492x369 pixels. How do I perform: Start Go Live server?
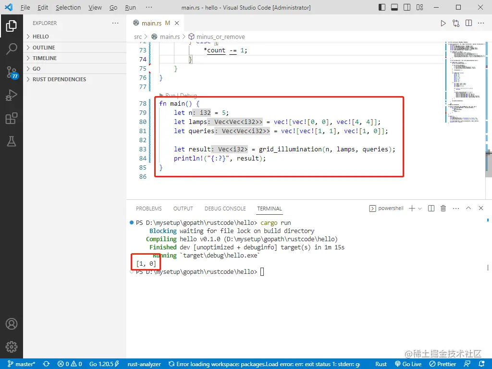[408, 364]
